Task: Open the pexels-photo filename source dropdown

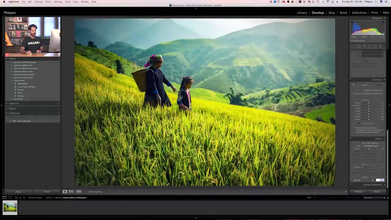Action: click(75, 198)
